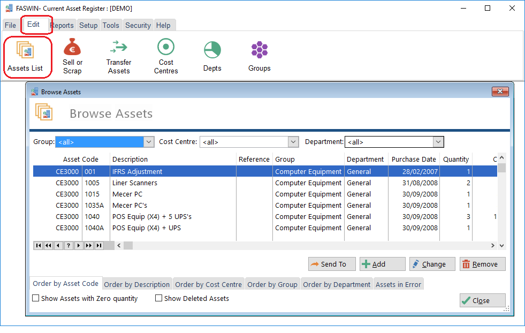Expand the Department dropdown
This screenshot has width=525, height=333.
[438, 142]
